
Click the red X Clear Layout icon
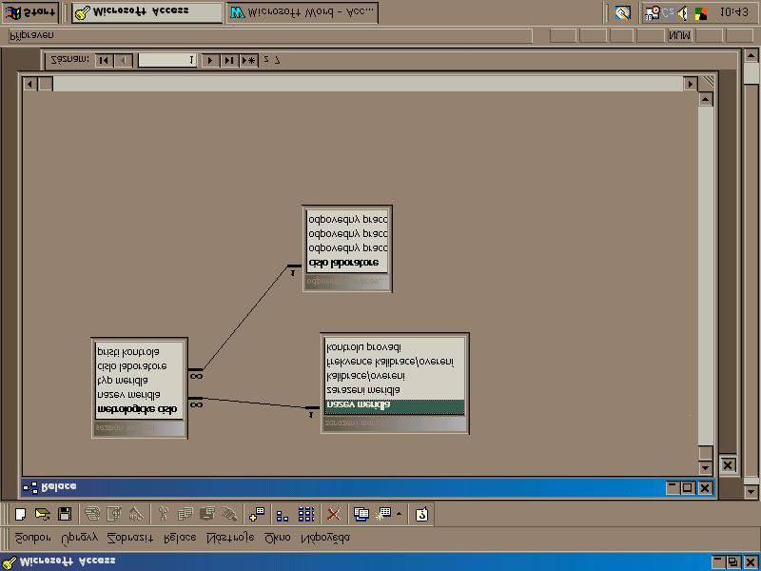[x=334, y=514]
